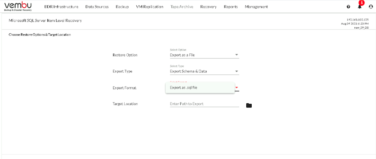The height and width of the screenshot is (159, 376).
Task: Click the Enter Path to Export field
Action: 204,104
